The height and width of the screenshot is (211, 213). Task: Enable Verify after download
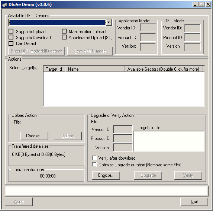(94, 158)
